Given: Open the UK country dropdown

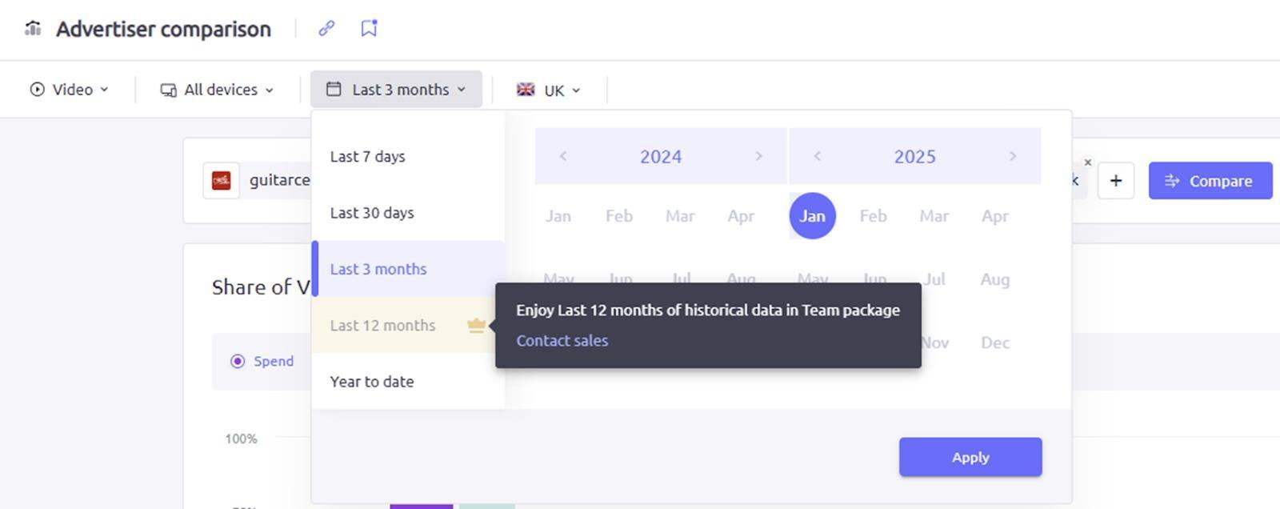Looking at the screenshot, I should coord(550,90).
